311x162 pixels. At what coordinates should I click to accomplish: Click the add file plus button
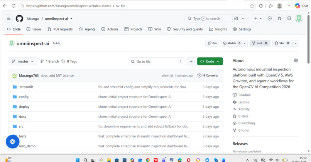click(191, 61)
